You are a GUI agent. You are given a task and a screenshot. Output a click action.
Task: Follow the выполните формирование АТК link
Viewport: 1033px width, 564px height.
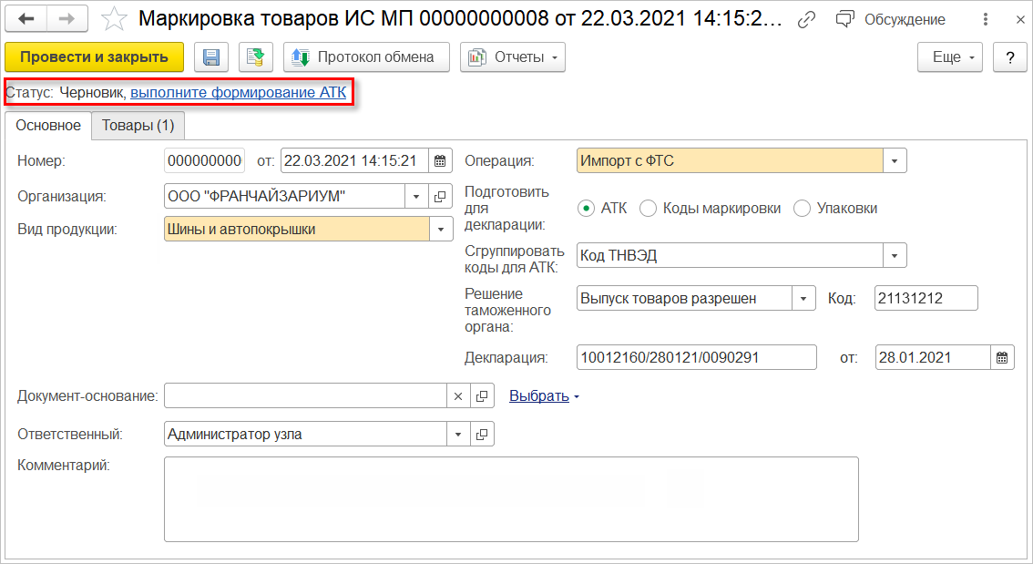coord(238,92)
